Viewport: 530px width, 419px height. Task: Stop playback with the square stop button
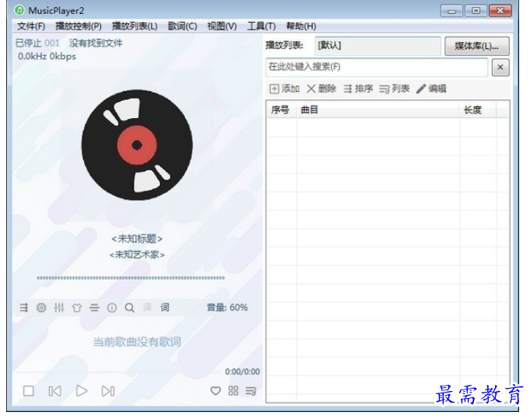[29, 391]
